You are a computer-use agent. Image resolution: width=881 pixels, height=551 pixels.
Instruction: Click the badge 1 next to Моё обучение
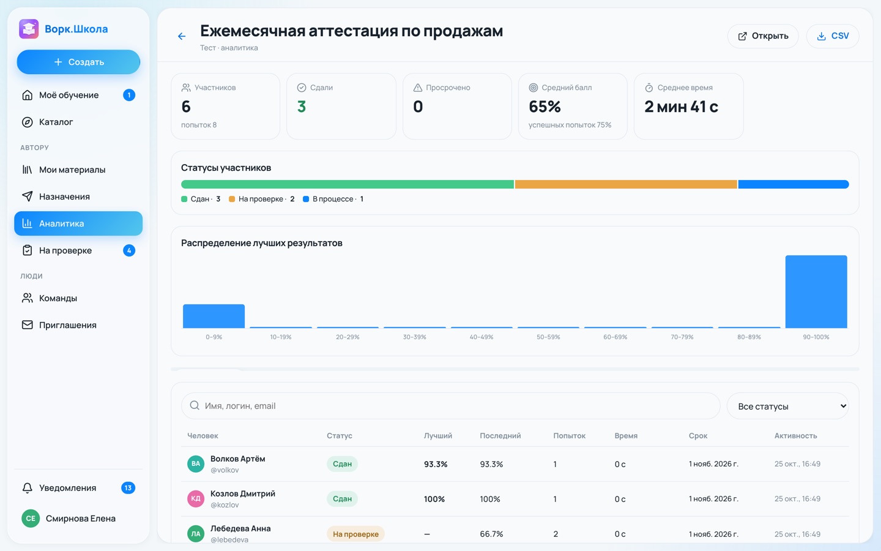(x=129, y=95)
